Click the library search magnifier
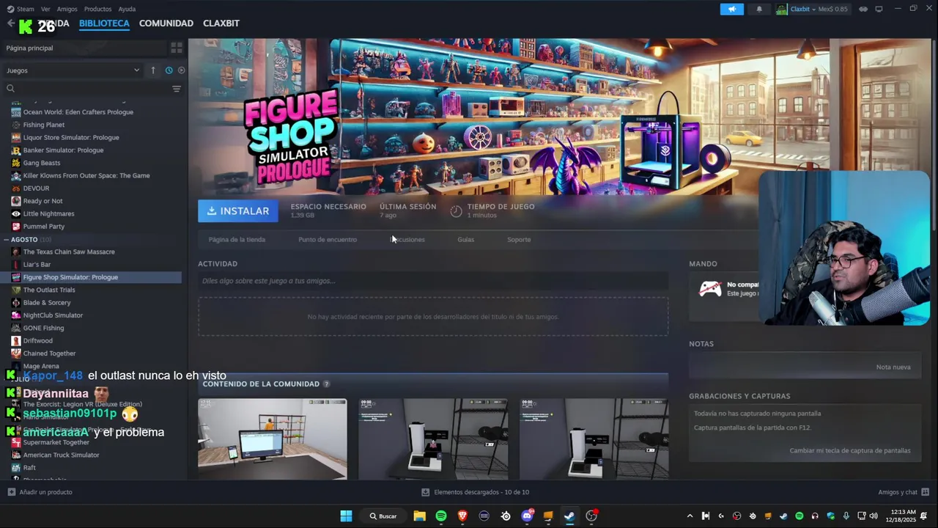Image resolution: width=938 pixels, height=528 pixels. point(10,89)
